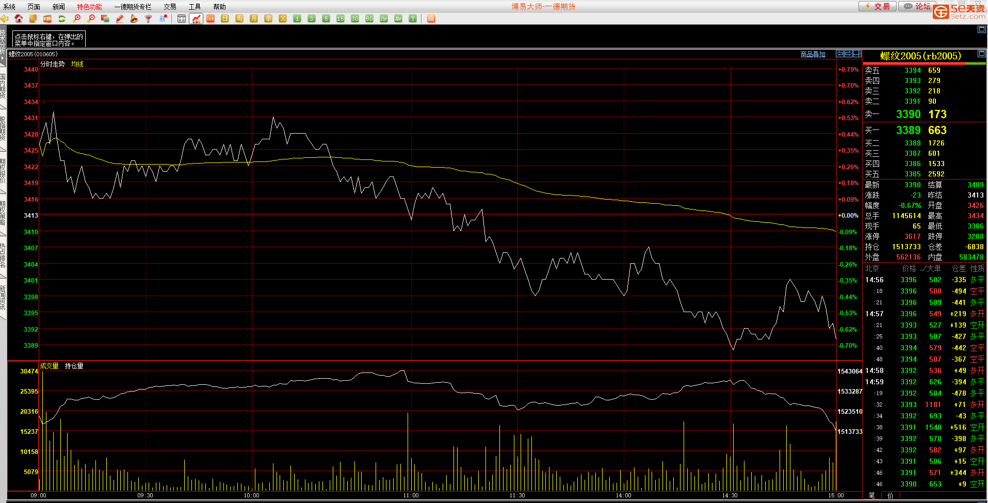Image resolution: width=988 pixels, height=503 pixels.
Task: Open the 特色功能 menu
Action: click(89, 7)
